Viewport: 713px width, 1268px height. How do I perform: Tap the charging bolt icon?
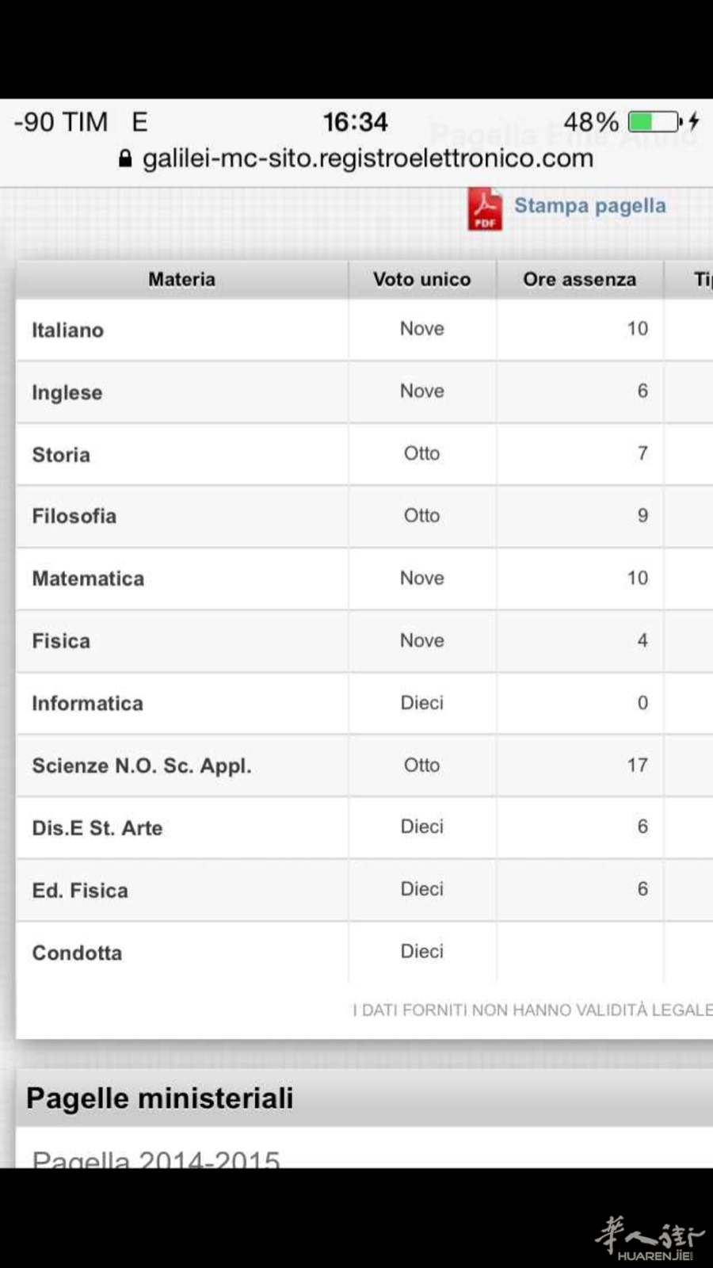[694, 122]
